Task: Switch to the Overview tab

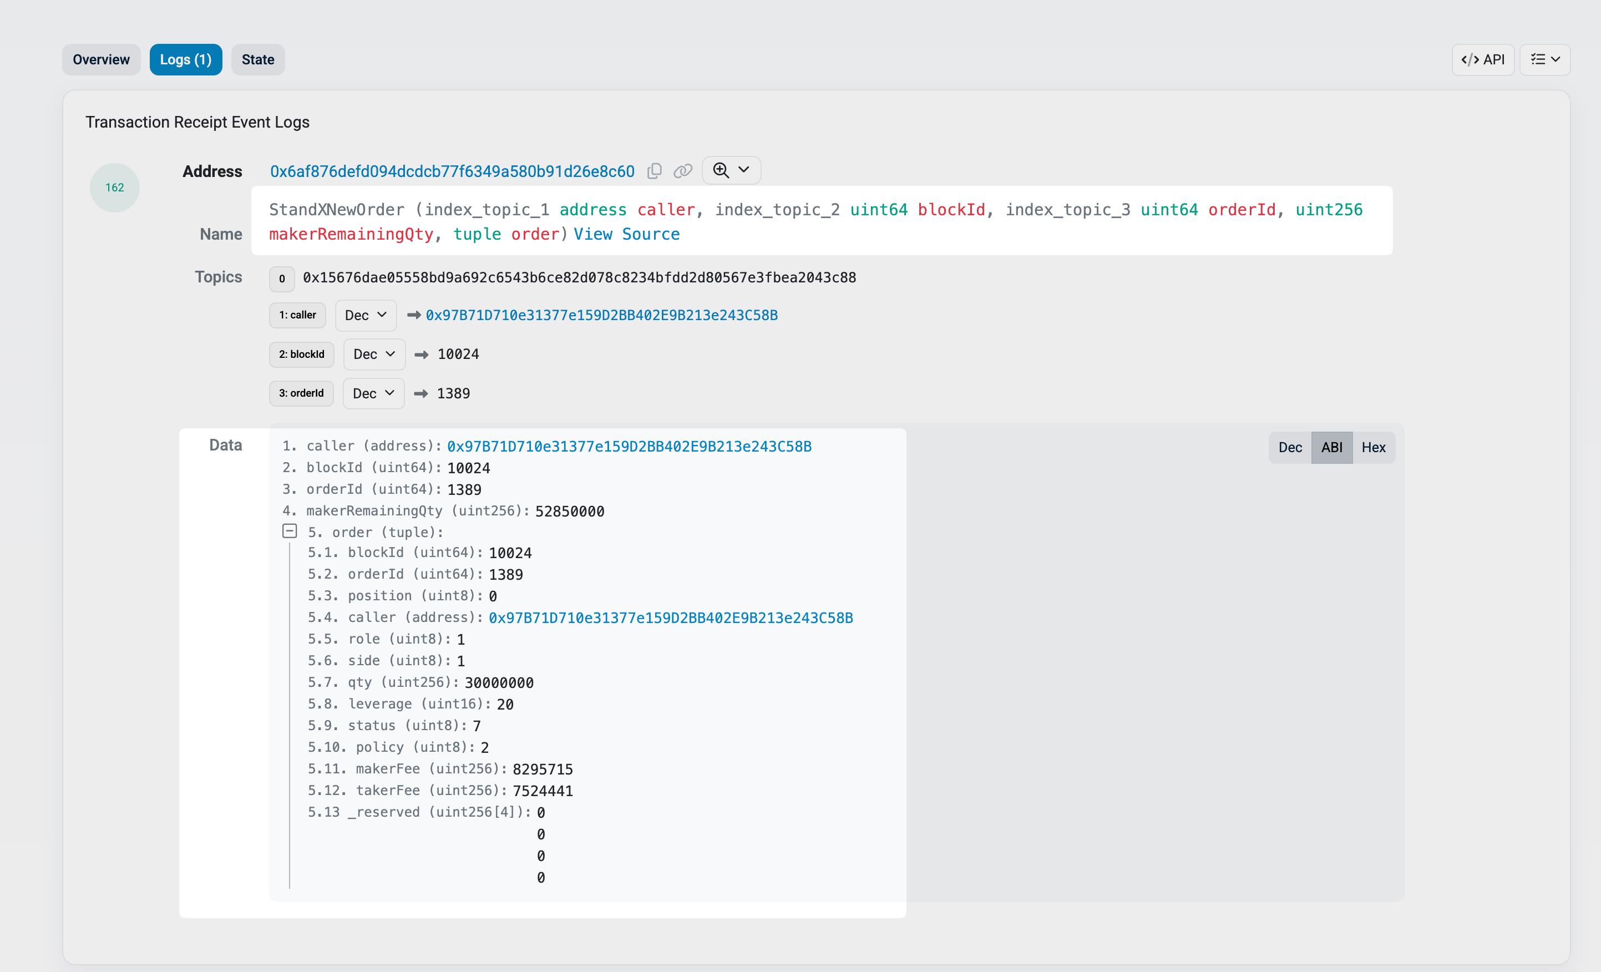Action: coord(102,60)
